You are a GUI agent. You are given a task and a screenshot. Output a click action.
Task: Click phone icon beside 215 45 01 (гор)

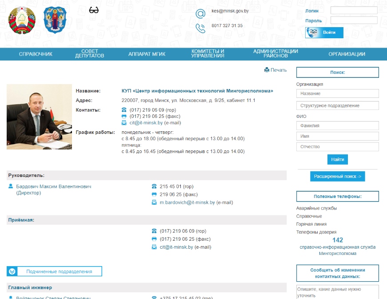(154, 186)
